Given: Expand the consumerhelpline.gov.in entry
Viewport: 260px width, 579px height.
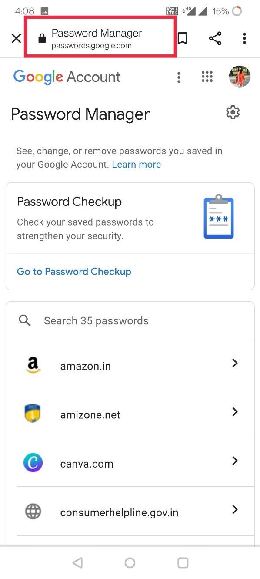Looking at the screenshot, I should tap(235, 510).
